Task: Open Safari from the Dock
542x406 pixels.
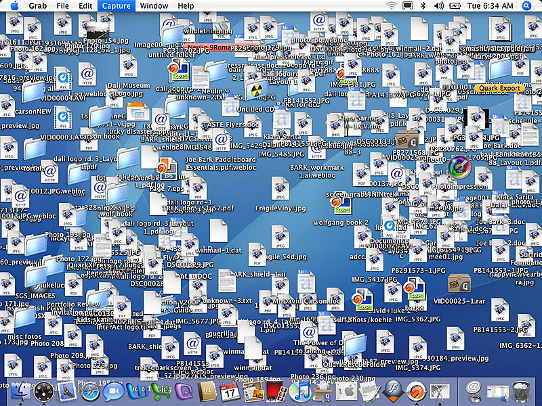Action: pos(89,392)
